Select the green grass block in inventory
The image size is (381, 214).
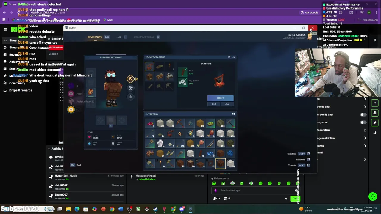coord(210,123)
